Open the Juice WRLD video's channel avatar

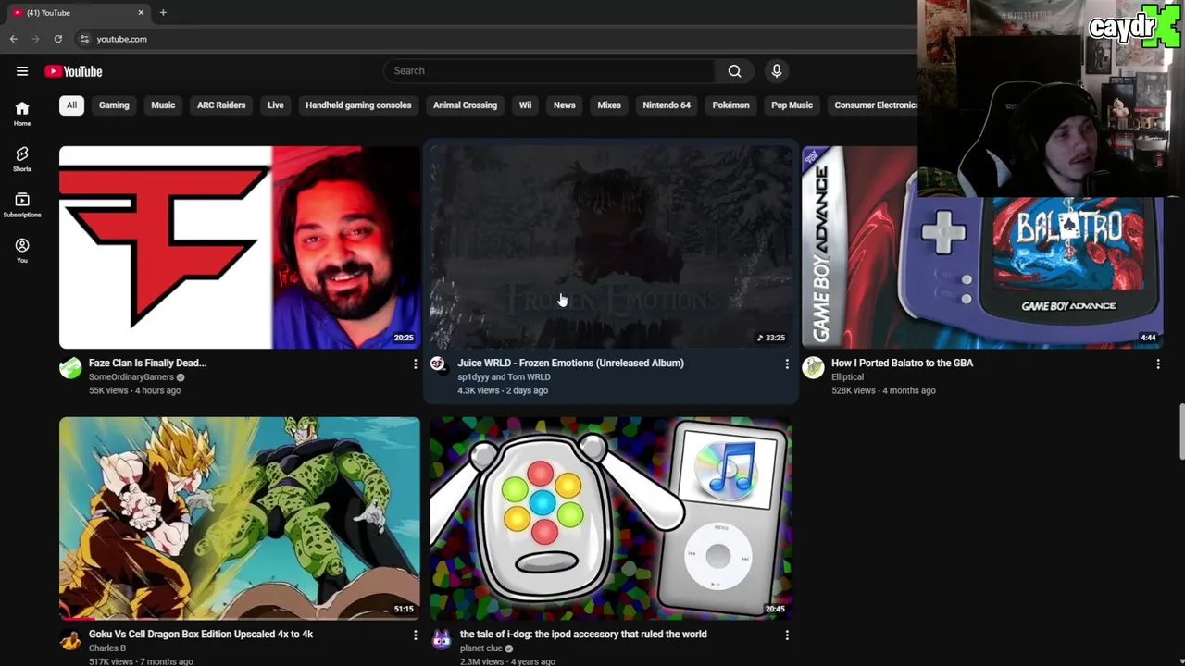(x=438, y=364)
